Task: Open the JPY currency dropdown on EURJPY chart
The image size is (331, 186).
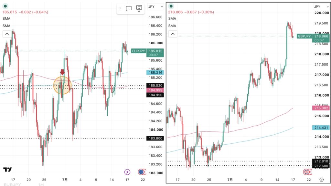Action: coord(155,7)
